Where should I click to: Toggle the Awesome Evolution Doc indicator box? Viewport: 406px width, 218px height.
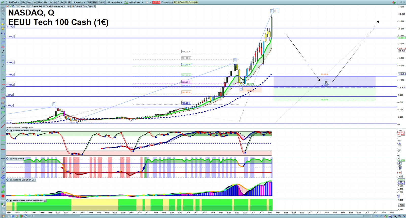tap(11, 180)
